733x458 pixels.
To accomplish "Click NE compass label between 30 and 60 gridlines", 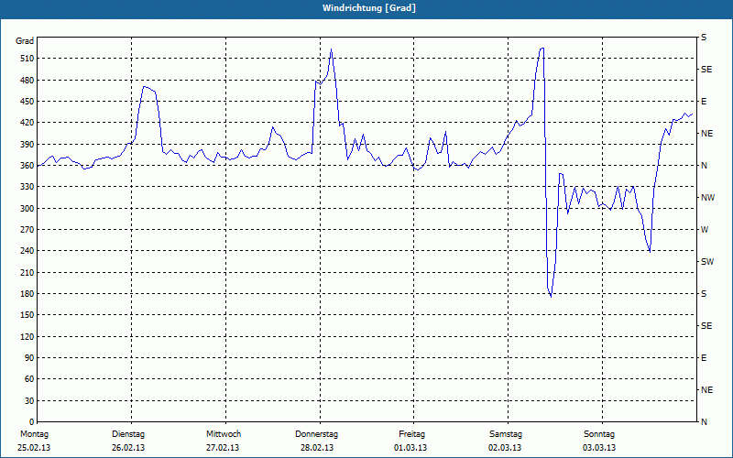I will click(x=706, y=390).
